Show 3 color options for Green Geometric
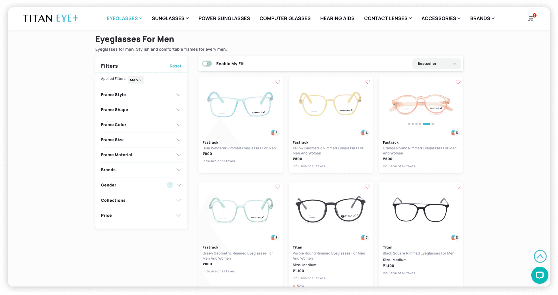The width and height of the screenshot is (558, 295). [x=274, y=238]
